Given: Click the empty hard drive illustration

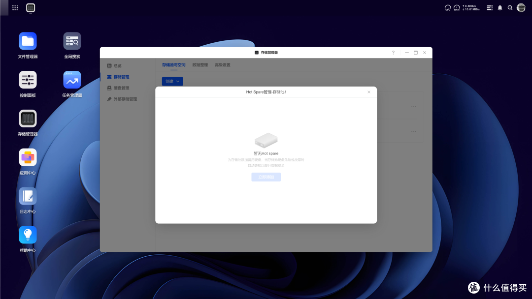Looking at the screenshot, I should point(266,140).
